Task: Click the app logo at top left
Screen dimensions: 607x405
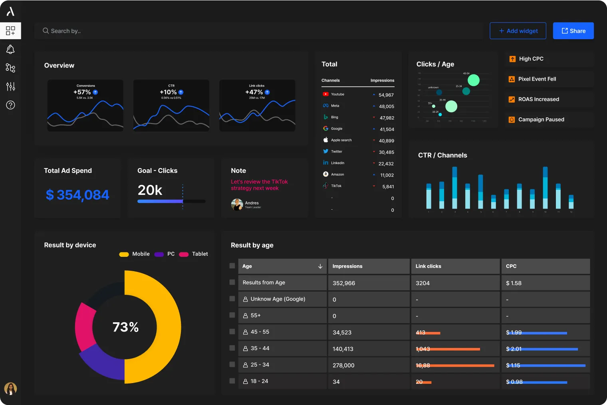Action: pyautogui.click(x=10, y=12)
